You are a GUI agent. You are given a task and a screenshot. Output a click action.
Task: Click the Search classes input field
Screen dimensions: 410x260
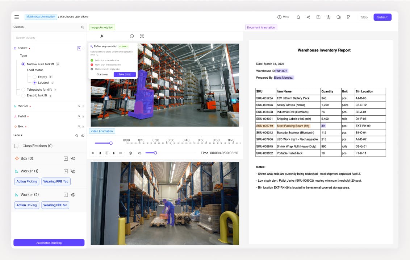click(x=47, y=38)
